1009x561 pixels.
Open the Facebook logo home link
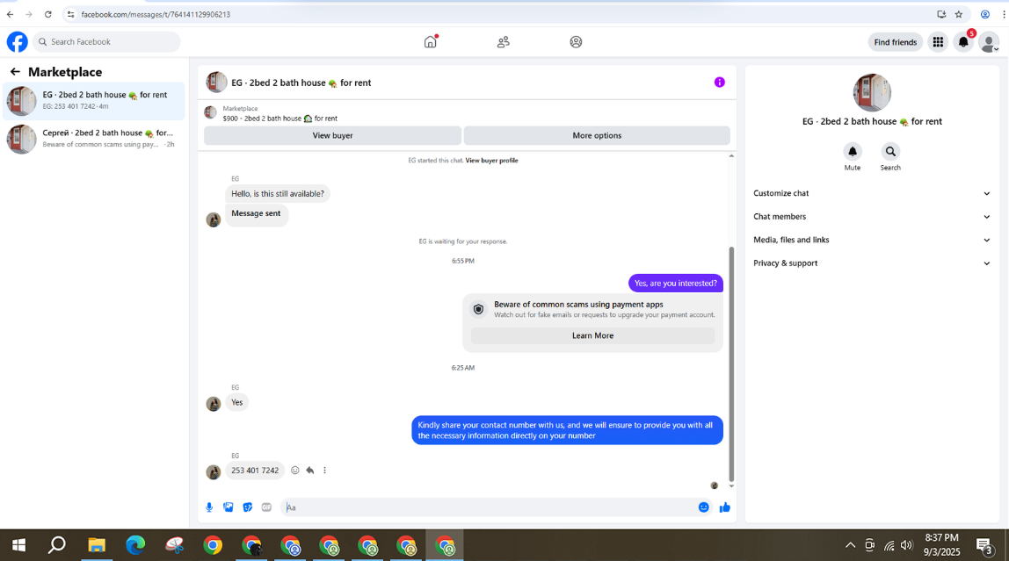tap(18, 42)
